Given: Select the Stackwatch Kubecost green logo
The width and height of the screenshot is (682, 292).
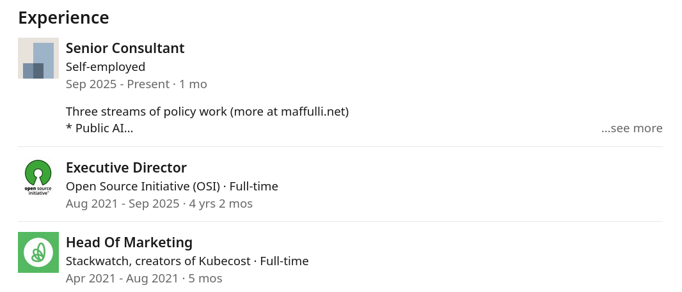Looking at the screenshot, I should (x=38, y=252).
